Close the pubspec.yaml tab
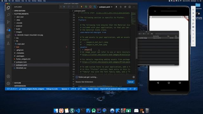Viewport: 203px width, 114px height. coord(112,7)
